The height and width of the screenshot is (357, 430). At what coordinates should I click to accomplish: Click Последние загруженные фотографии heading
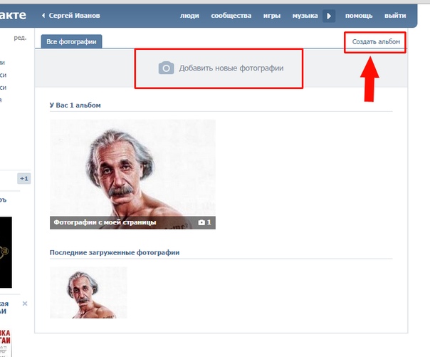click(115, 252)
